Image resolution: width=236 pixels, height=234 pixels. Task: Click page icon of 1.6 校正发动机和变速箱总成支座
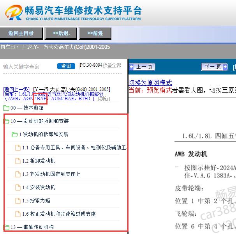point(18,214)
